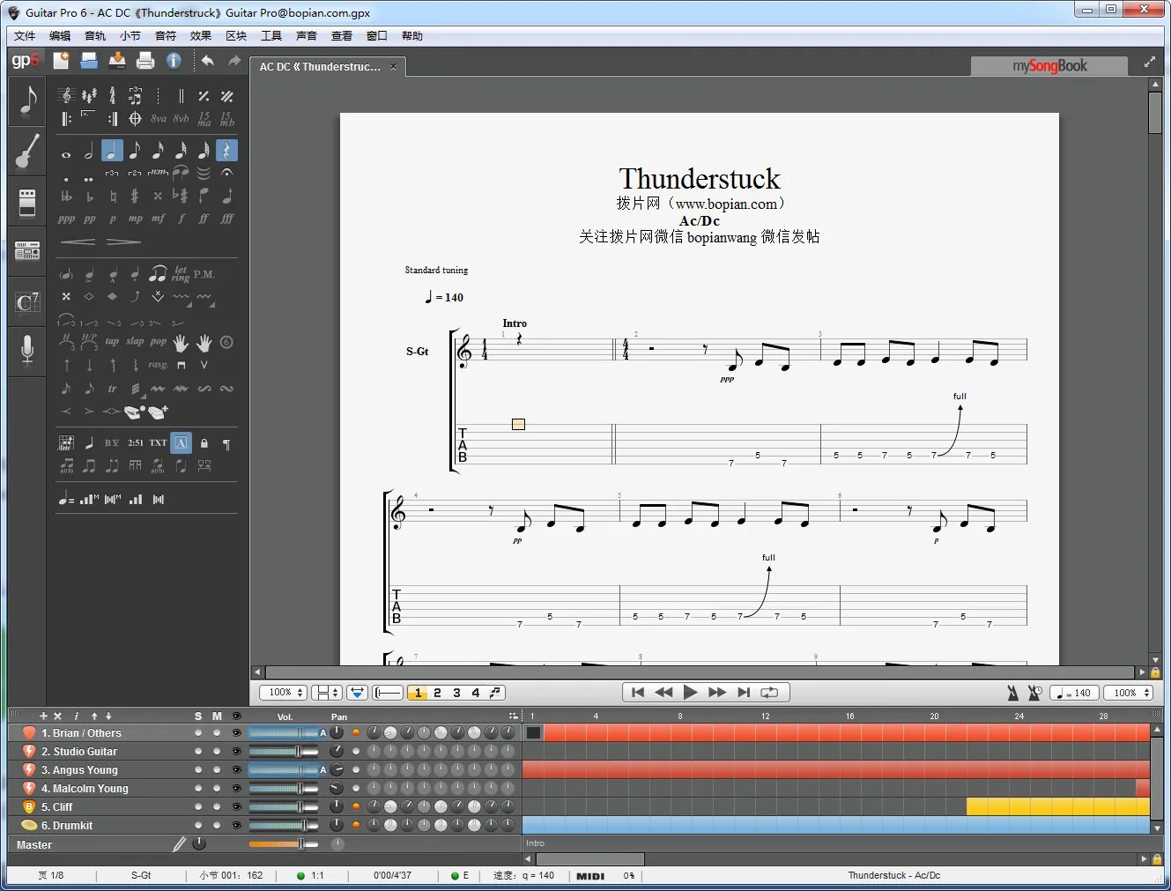Print the tablature using the printer icon
Viewport: 1171px width, 891px height.
[145, 60]
